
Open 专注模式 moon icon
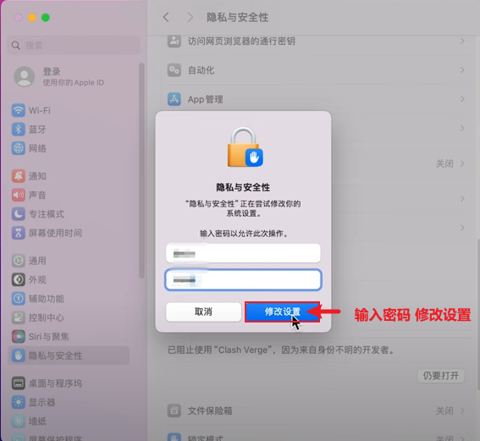point(19,214)
